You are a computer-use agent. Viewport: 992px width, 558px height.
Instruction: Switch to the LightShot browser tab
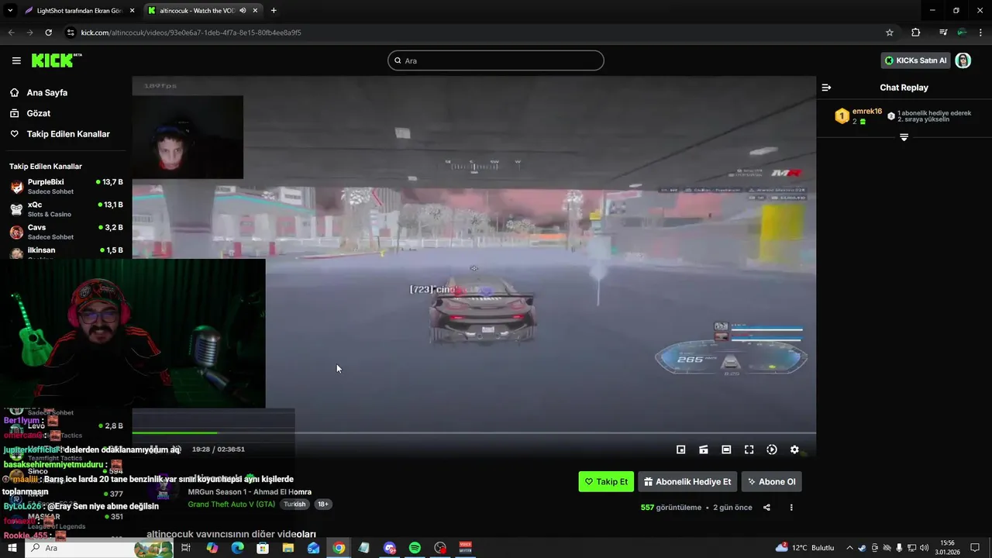tap(80, 10)
